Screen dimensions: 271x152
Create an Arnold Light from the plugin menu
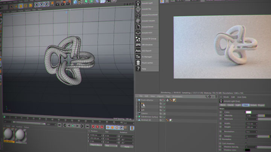coord(147,3)
